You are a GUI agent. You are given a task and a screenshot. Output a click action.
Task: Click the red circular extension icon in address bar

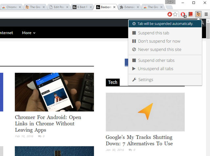click(170, 14)
